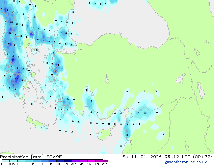Click the over-50 mm legend arrow tip

107,161
